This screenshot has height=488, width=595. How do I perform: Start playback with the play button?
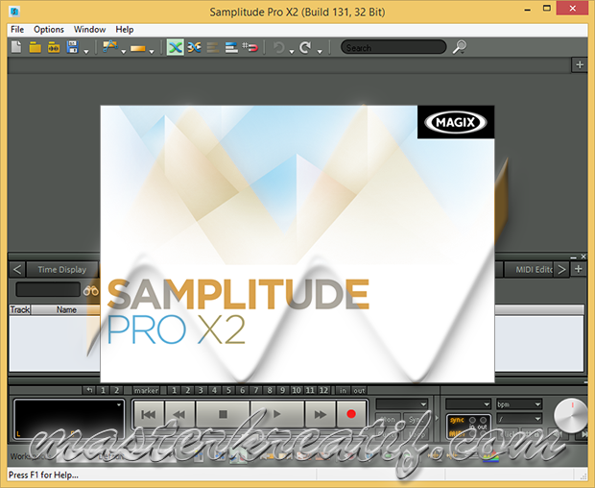click(x=277, y=414)
